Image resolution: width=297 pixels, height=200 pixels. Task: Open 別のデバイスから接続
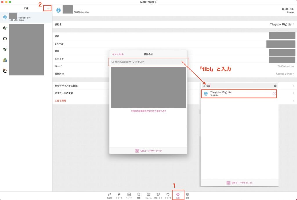(66, 86)
